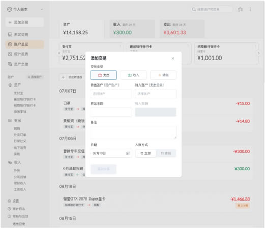Viewport: 265px width, 229px height.
Task: Open 设置 gear icon in sidebar
Action: [x=9, y=201]
